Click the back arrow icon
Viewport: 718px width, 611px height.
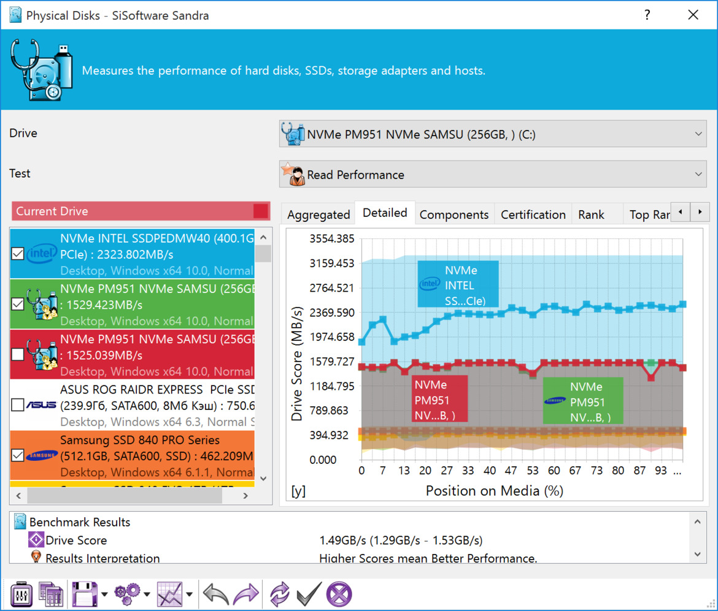pos(215,594)
